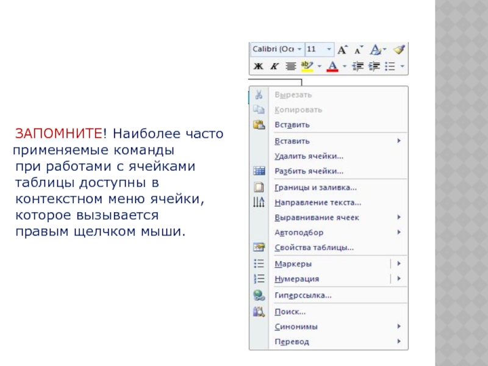The image size is (488, 366).
Task: Click the increase indent icon
Action: pyautogui.click(x=375, y=66)
